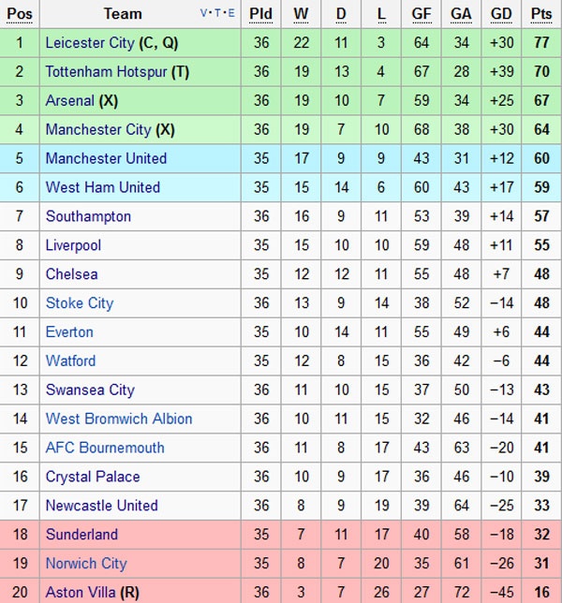Click the Tottenham Hotspur link
The height and width of the screenshot is (603, 562).
[x=106, y=72]
